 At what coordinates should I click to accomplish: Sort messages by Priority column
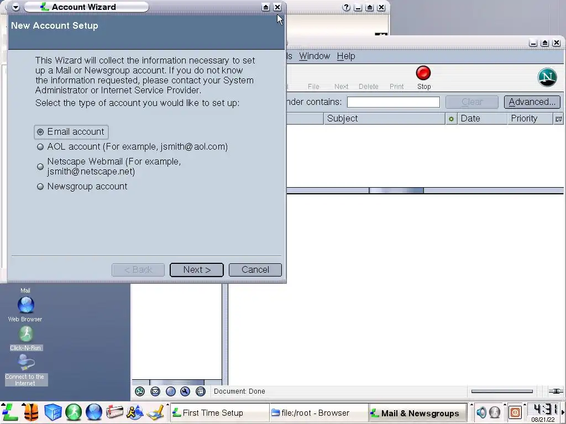(530, 119)
